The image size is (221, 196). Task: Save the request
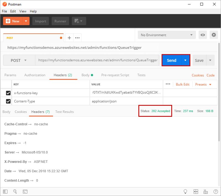click(x=199, y=60)
